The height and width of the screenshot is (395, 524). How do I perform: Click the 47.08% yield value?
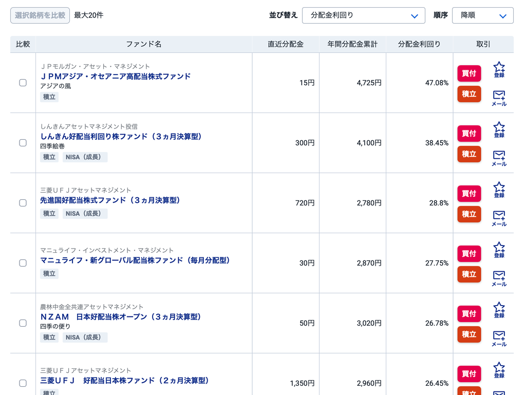click(x=437, y=83)
